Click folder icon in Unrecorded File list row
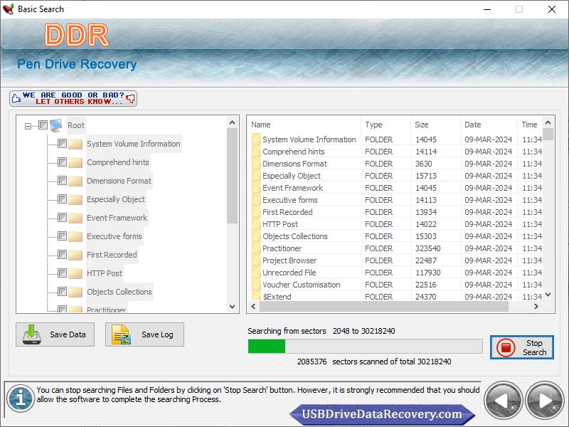 point(256,273)
